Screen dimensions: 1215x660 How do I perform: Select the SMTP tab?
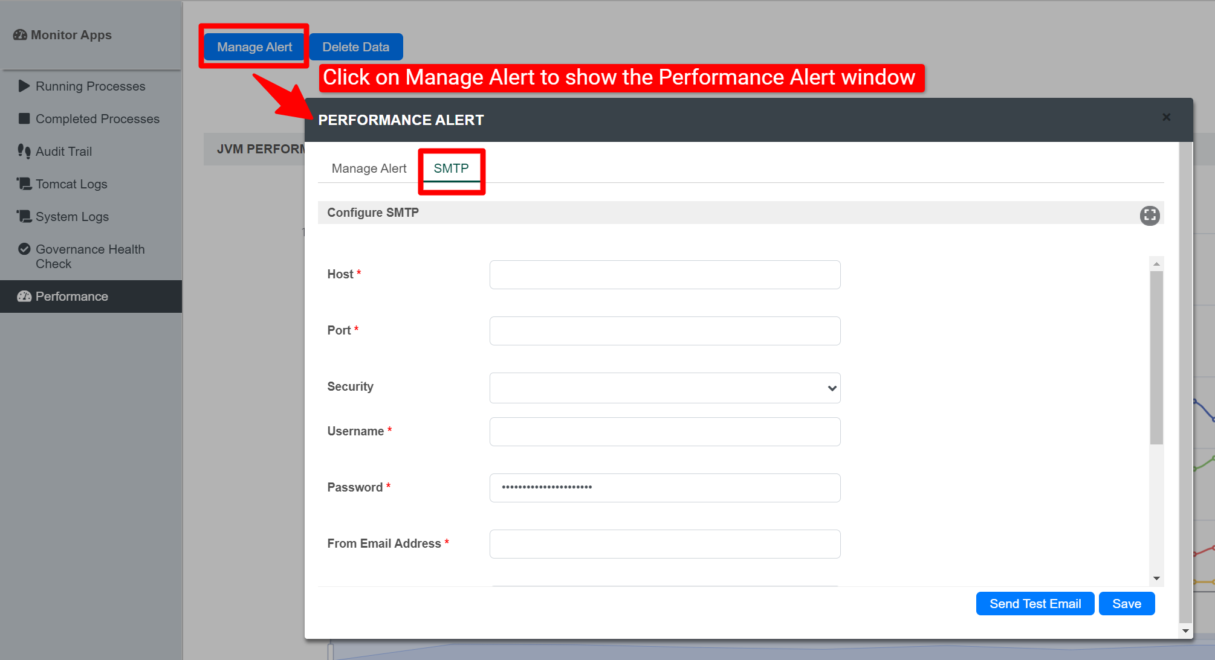click(x=451, y=168)
